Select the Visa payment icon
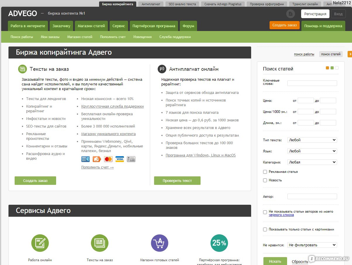Image resolution: width=352 pixels, height=265 pixels. (x=120, y=159)
